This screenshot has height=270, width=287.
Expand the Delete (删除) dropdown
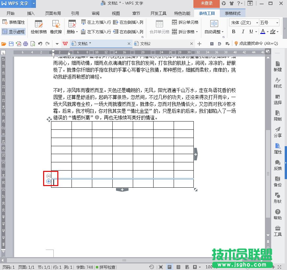coord(72,32)
